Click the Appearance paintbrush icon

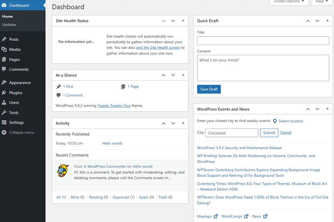point(4,83)
